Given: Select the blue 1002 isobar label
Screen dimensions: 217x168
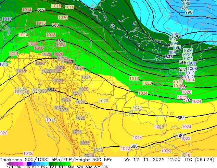Looking at the screenshot, I should (187, 55).
